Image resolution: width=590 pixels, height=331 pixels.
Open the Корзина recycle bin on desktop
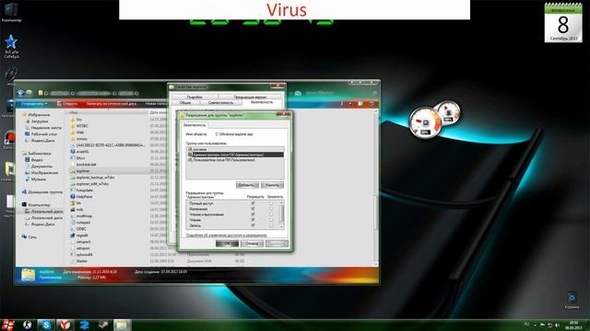click(572, 301)
